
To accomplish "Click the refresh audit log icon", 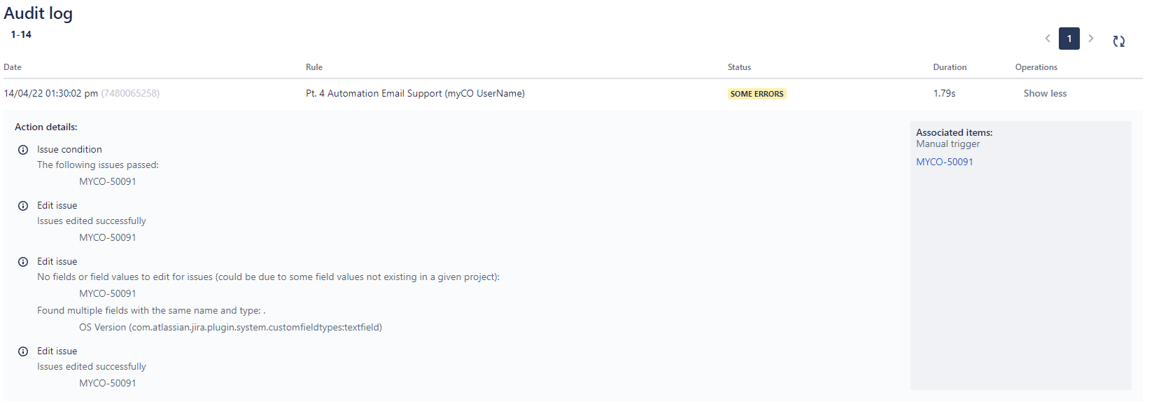I will pyautogui.click(x=1118, y=41).
